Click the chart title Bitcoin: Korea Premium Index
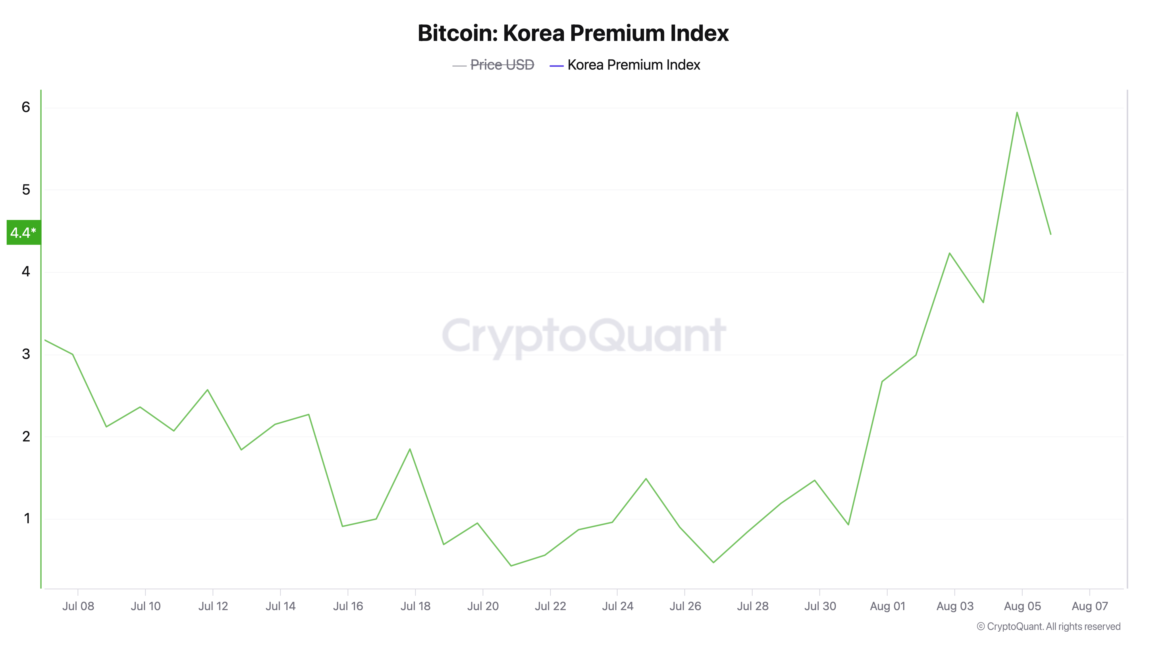Viewport: 1149px width, 646px height. (573, 33)
